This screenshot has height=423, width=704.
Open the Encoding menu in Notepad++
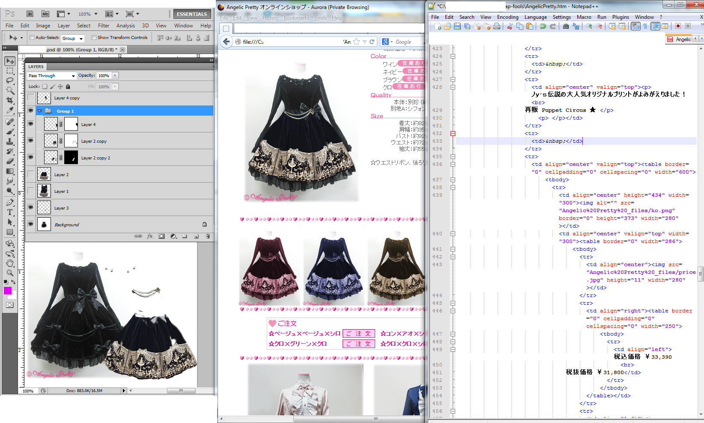point(507,17)
